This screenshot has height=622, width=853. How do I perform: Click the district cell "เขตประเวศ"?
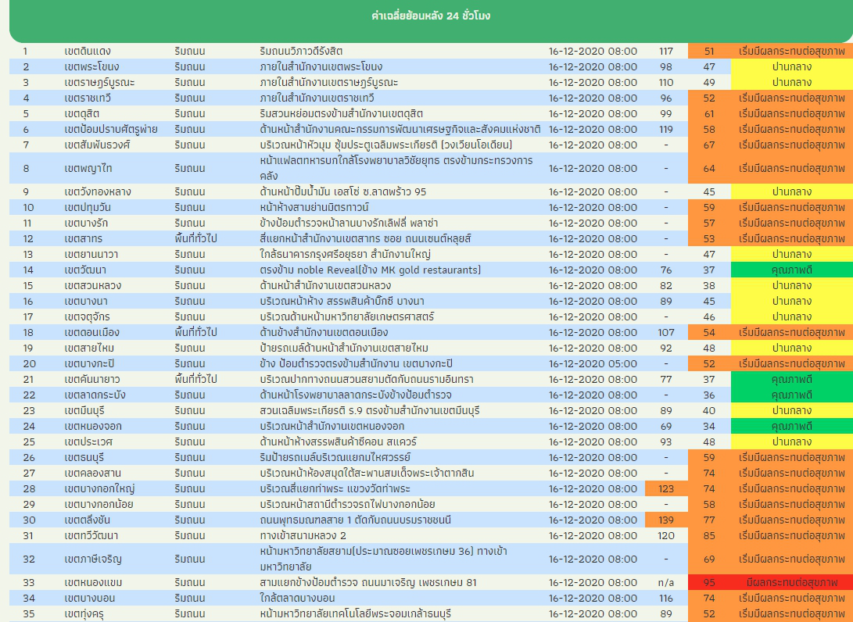tap(88, 442)
